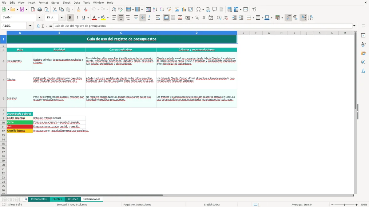Toggle Italic formatting

77,18
